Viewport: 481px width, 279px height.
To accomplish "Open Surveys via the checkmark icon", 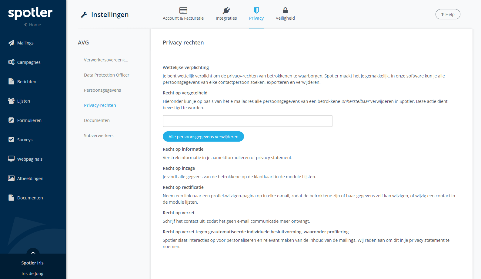I will (x=11, y=139).
